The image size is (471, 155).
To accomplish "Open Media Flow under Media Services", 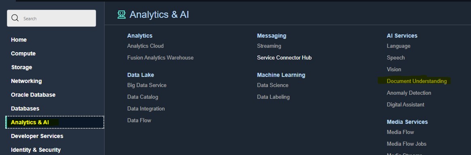I will [x=400, y=132].
